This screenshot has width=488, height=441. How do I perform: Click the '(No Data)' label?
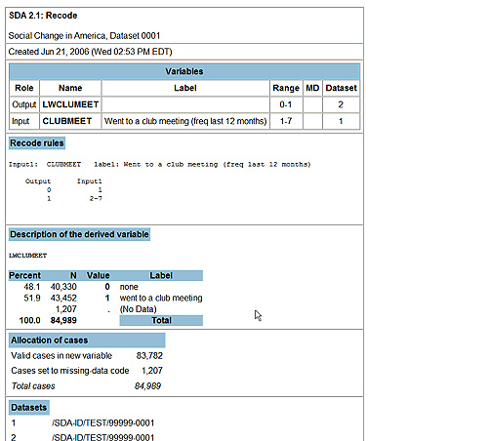pyautogui.click(x=138, y=309)
